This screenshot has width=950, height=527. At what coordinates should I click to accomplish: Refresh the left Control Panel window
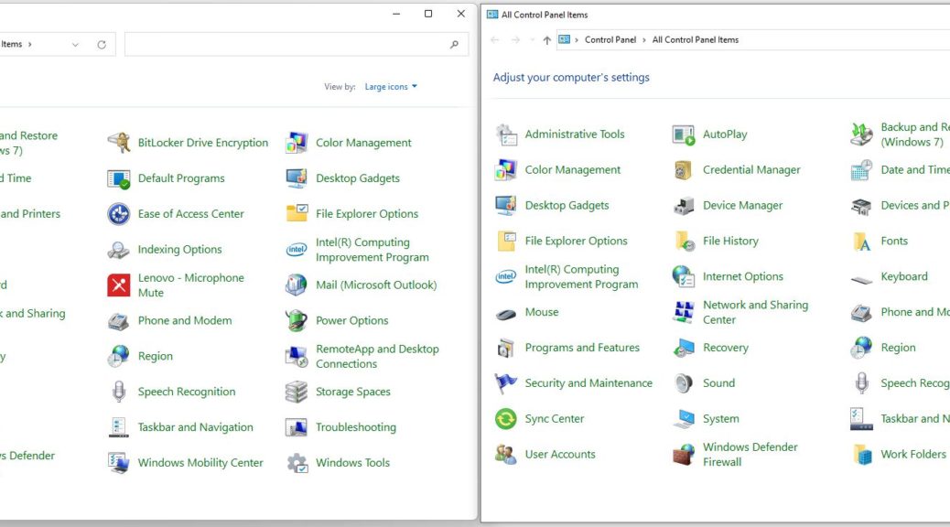[102, 44]
